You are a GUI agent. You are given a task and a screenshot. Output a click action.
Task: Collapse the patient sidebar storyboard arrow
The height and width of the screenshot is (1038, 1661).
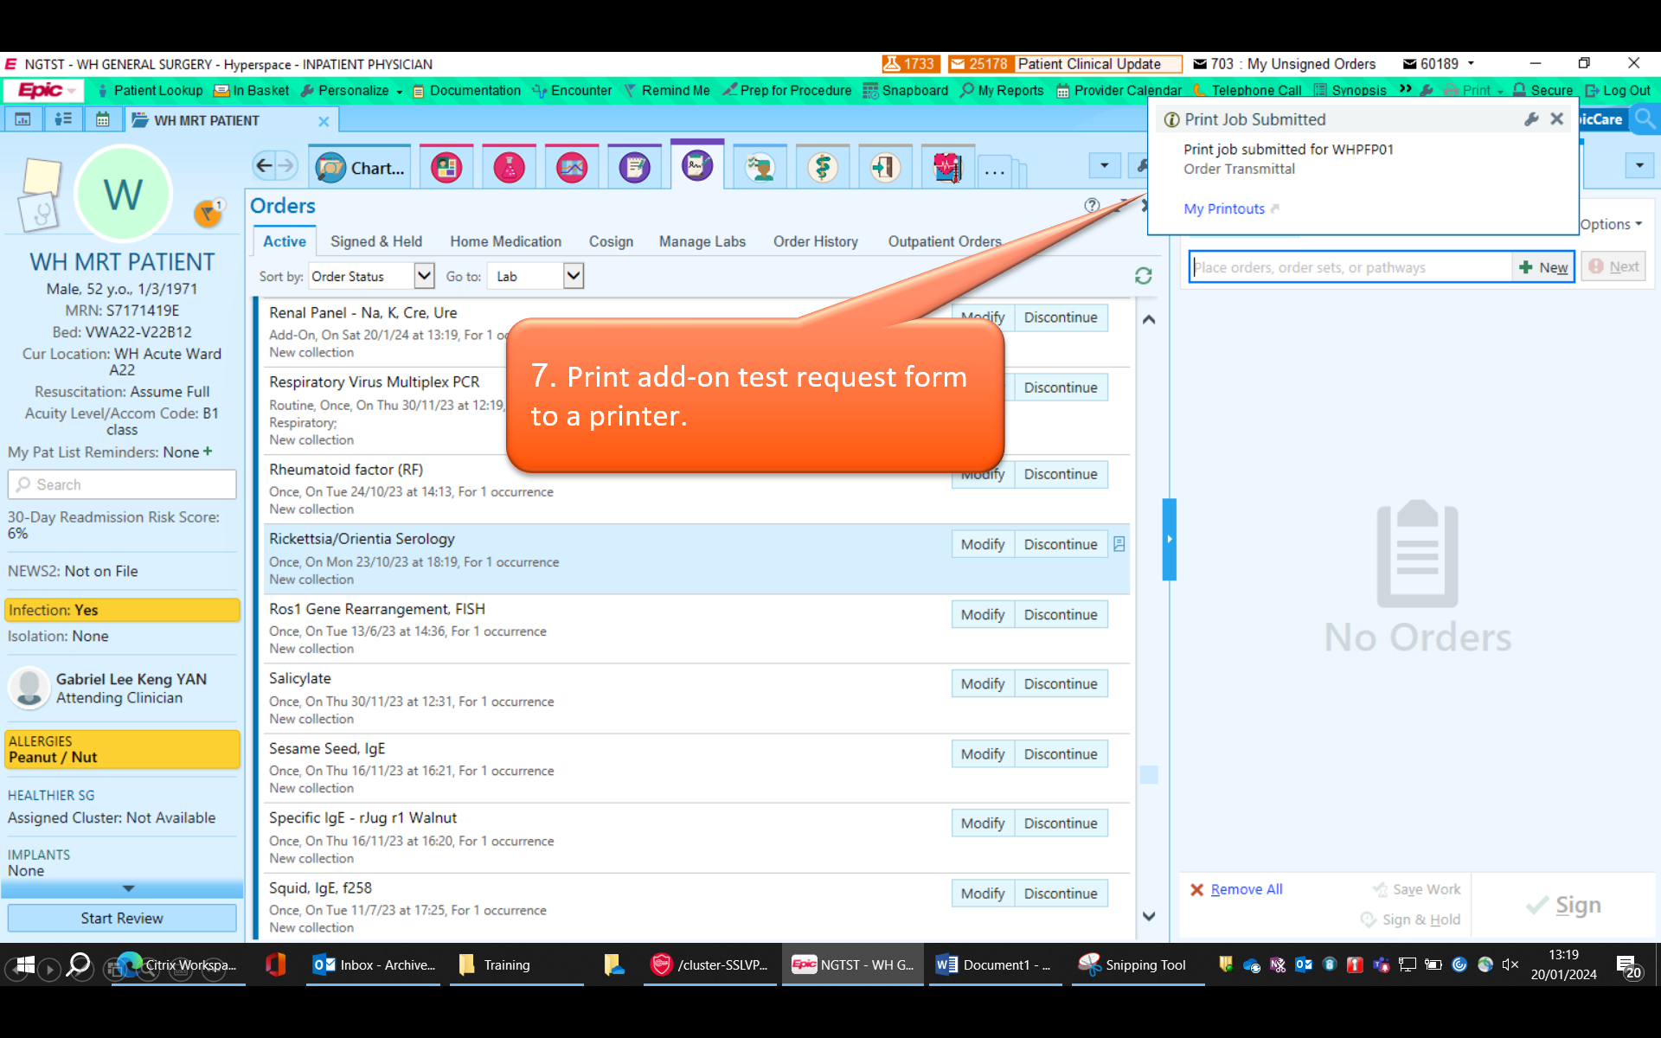[128, 888]
